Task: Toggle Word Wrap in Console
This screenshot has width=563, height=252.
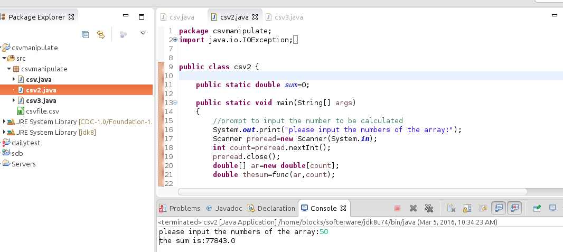Action: coord(483,208)
